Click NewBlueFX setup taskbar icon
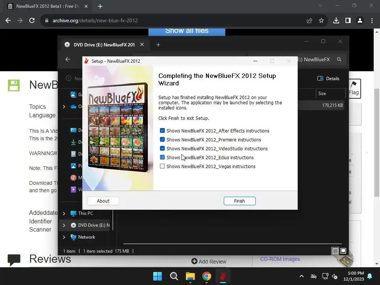380x285 pixels. [x=223, y=276]
